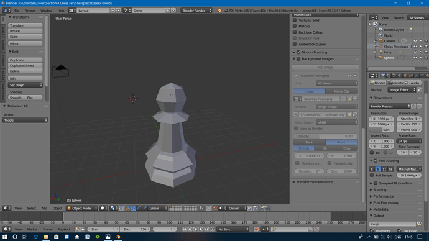Enable the Textured Solid checkbox

click(295, 20)
